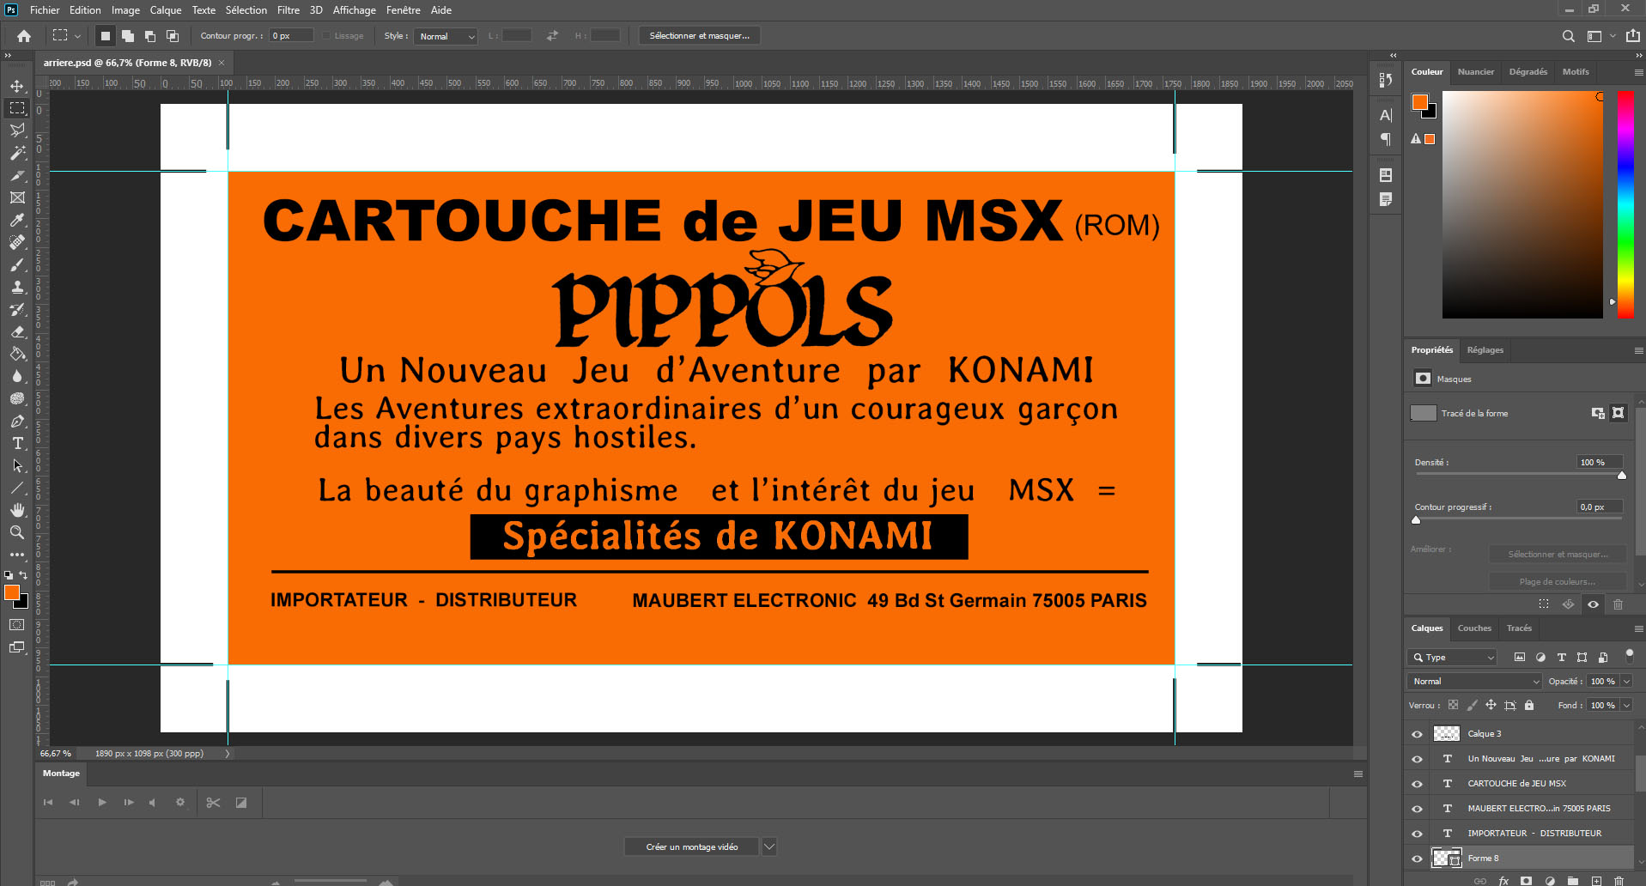Hide the Calque 3 layer
The image size is (1646, 886).
tap(1417, 734)
